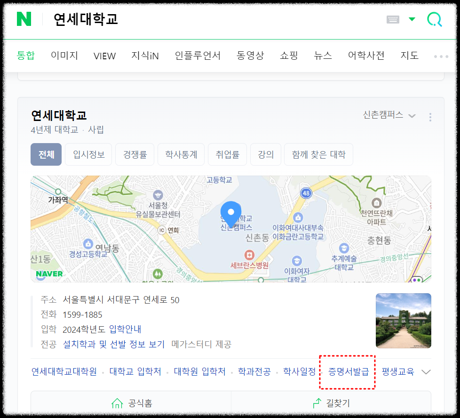Viewport: 460px width, 418px height.
Task: Open the on-screen keyboard icon
Action: [x=393, y=19]
